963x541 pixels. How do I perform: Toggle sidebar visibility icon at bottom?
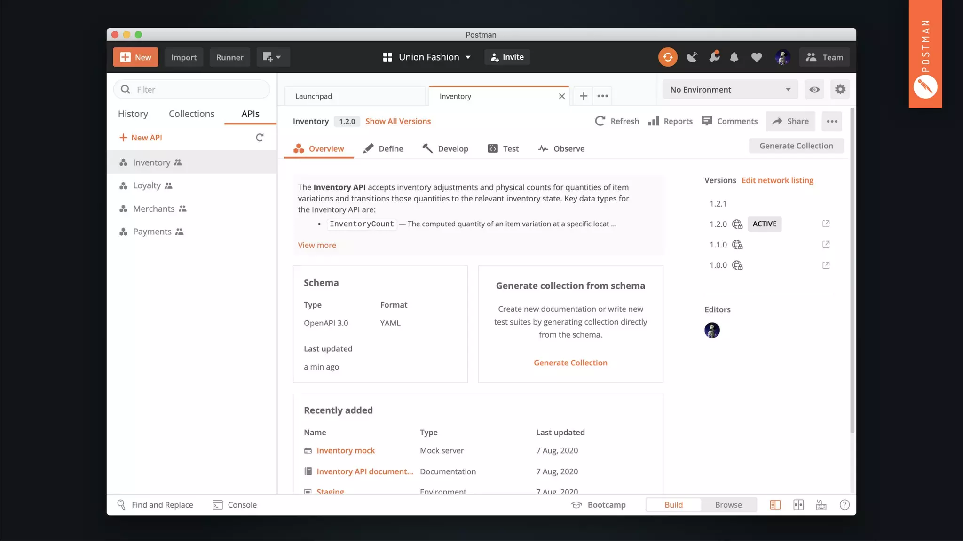[775, 505]
